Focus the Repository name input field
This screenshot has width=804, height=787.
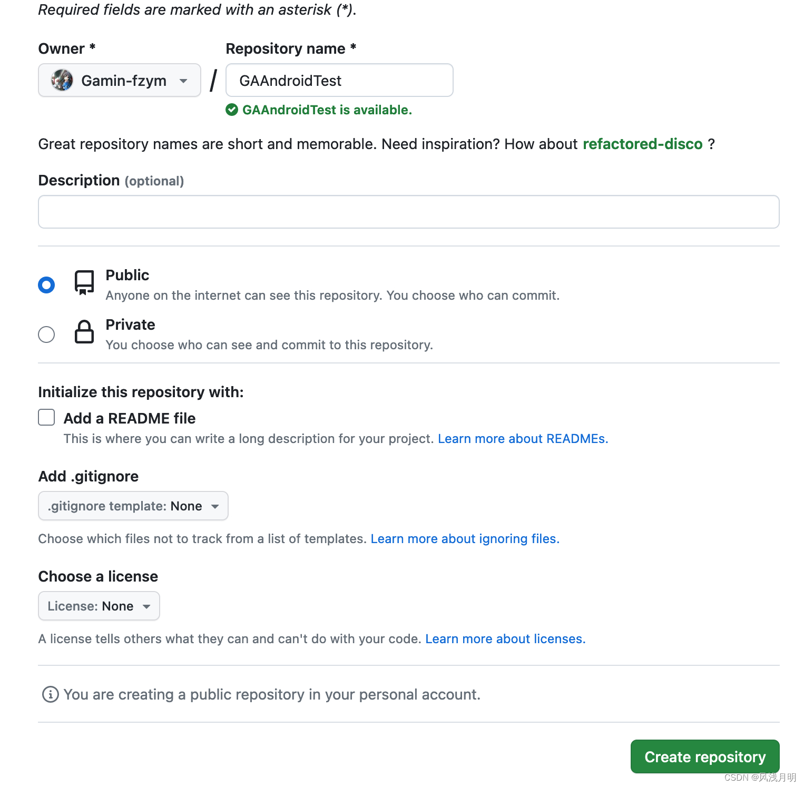339,80
